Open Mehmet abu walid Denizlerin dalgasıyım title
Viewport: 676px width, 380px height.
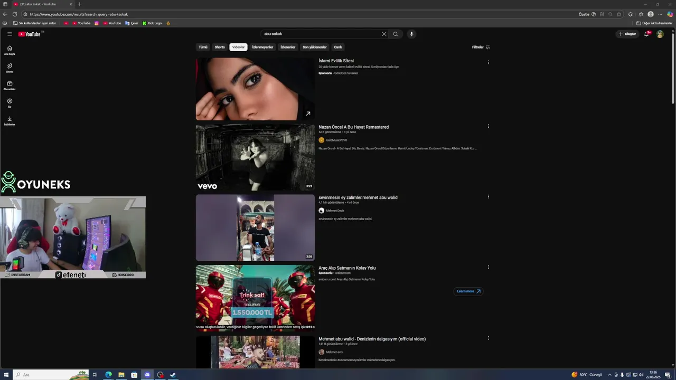point(372,339)
